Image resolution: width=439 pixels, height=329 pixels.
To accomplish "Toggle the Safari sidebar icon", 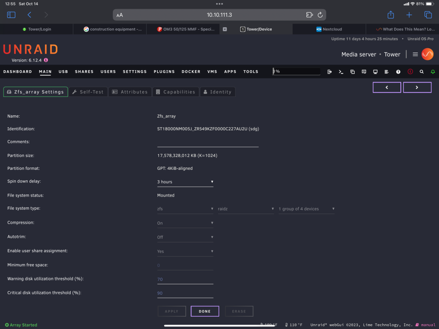I will click(x=11, y=15).
